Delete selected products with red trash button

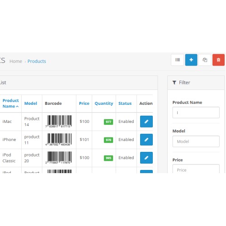[x=218, y=60]
